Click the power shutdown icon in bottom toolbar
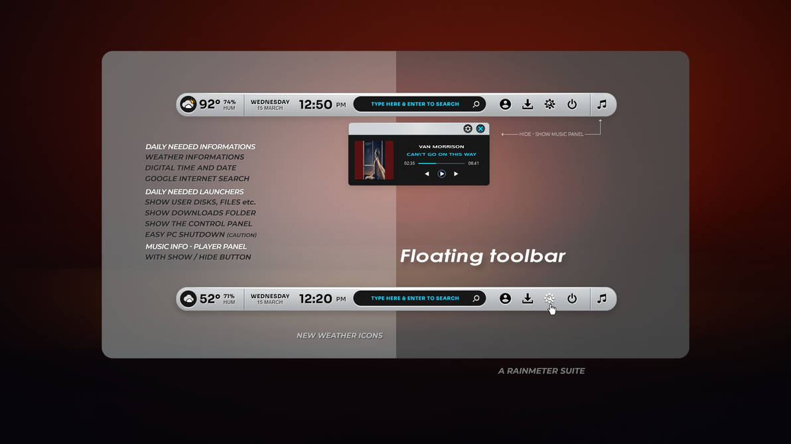The width and height of the screenshot is (791, 444). pos(571,298)
